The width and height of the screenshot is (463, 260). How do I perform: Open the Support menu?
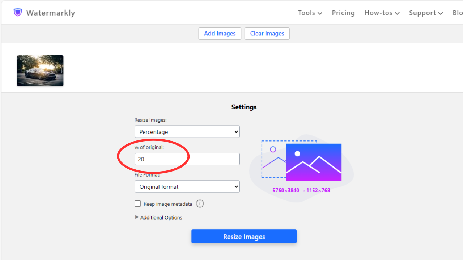(426, 13)
